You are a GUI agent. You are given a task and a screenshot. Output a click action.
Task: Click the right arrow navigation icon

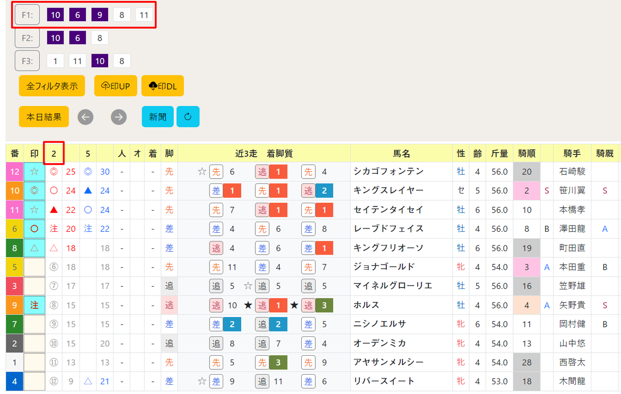coord(119,117)
